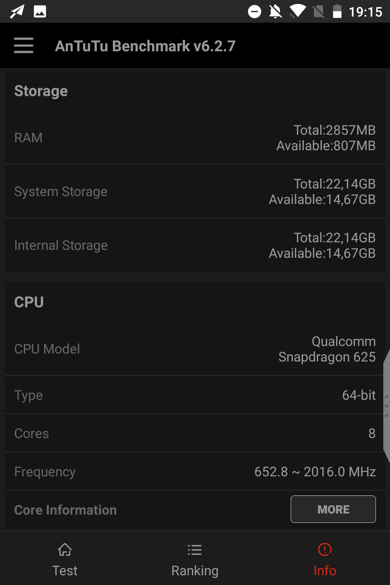Select the RAM row
The width and height of the screenshot is (390, 585).
195,138
